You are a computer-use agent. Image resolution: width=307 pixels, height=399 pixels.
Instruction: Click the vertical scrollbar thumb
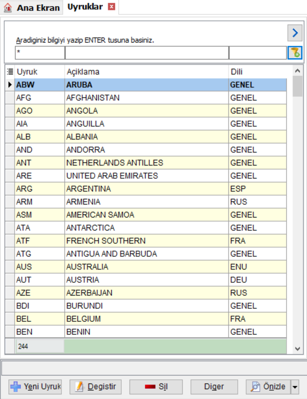click(297, 86)
